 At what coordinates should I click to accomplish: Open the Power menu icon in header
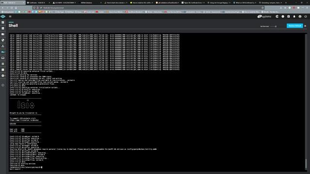(x=306, y=16)
